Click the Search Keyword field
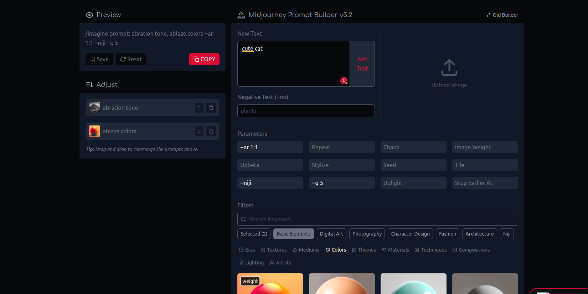 tap(378, 219)
